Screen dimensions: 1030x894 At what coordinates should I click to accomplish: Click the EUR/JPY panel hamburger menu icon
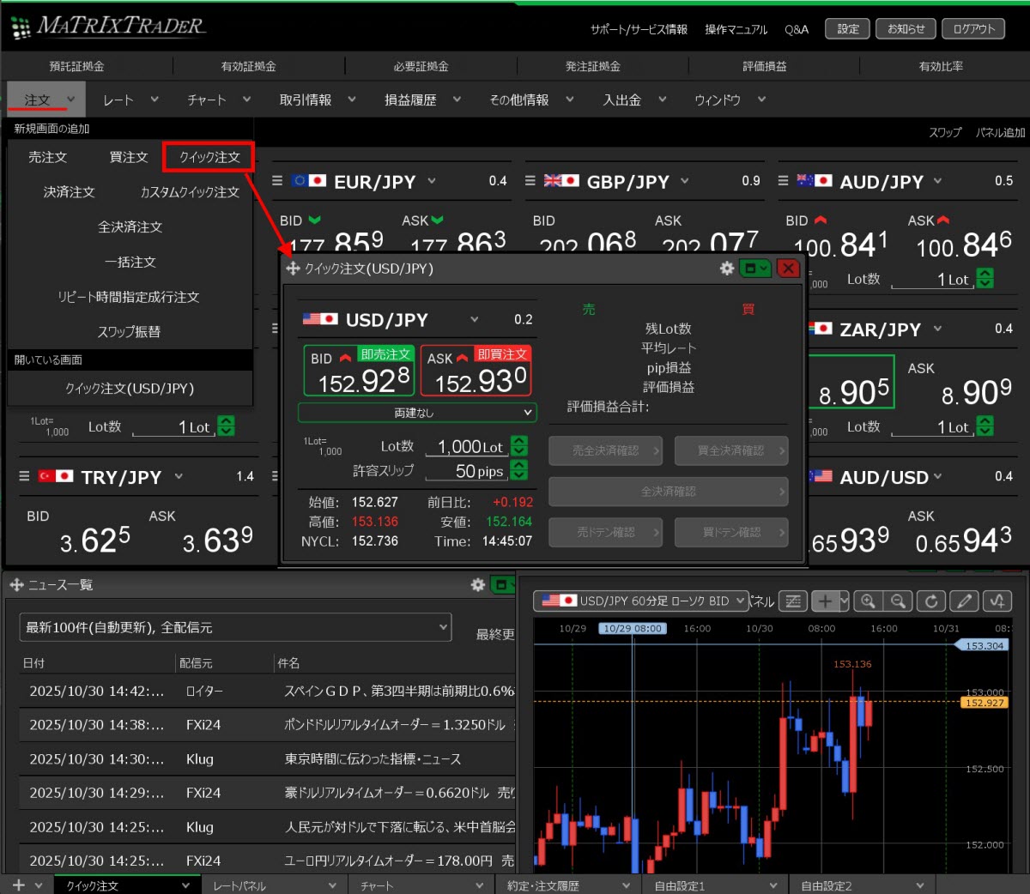[277, 181]
